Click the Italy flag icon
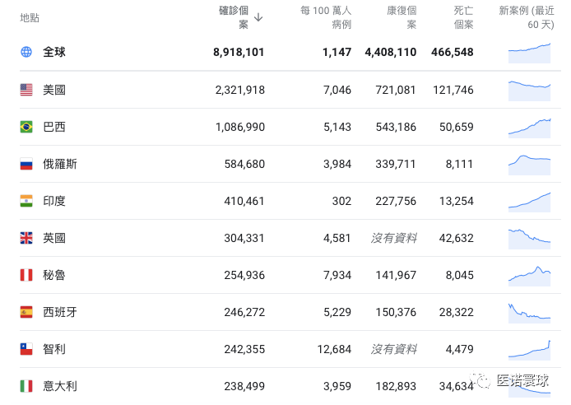The image size is (571, 405). coord(26,385)
